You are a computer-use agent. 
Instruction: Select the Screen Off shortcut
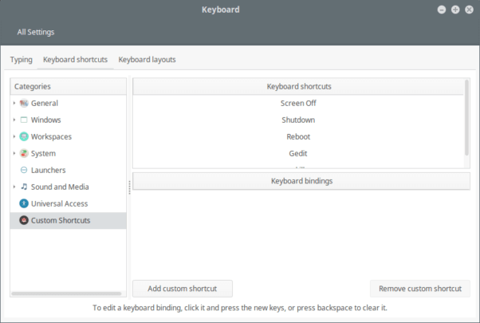pyautogui.click(x=298, y=103)
